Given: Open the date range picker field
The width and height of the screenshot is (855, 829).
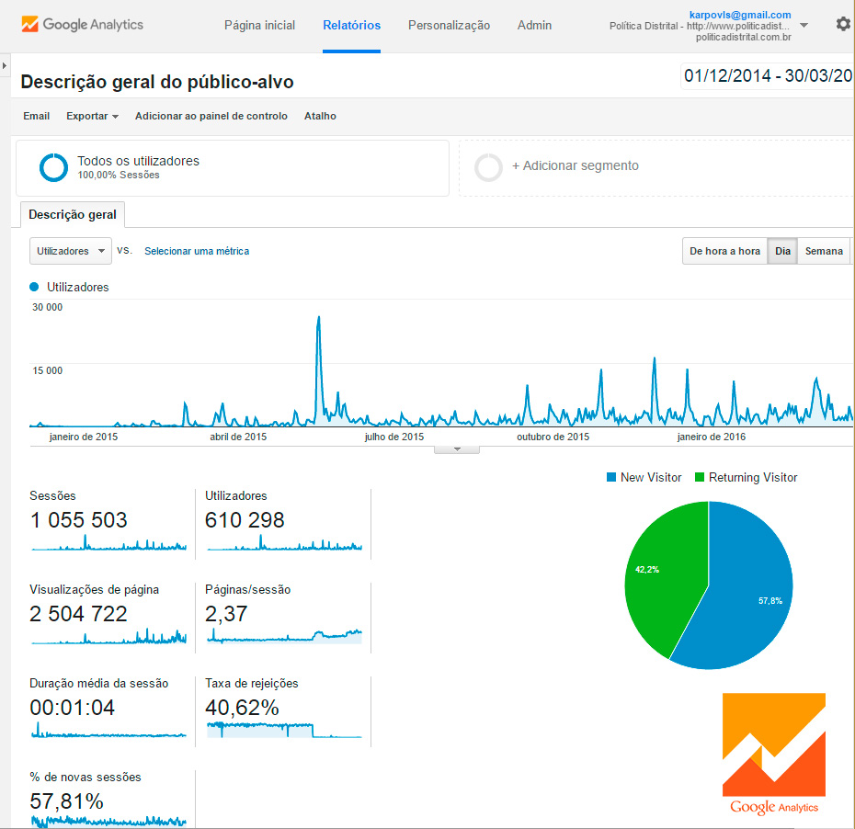Looking at the screenshot, I should click(x=768, y=76).
